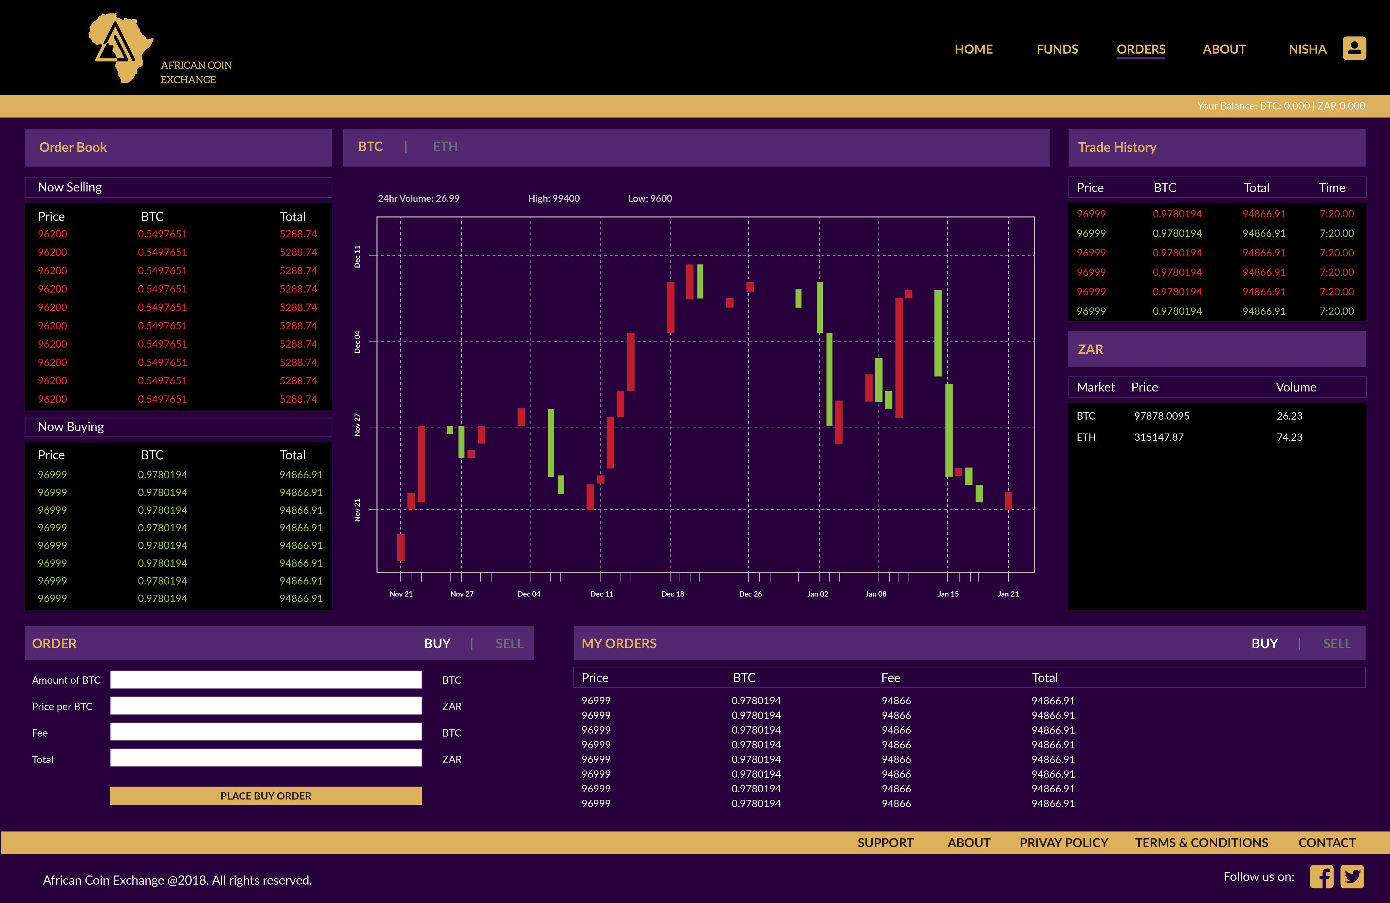Click the 24hr Volume: 26.99 label
This screenshot has height=903, width=1390.
(418, 198)
